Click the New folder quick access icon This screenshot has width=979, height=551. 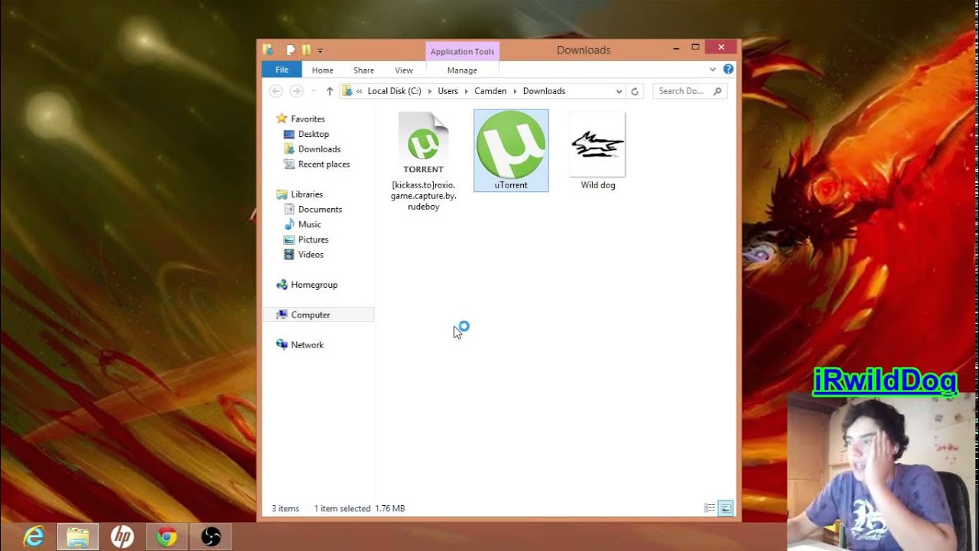click(x=306, y=50)
